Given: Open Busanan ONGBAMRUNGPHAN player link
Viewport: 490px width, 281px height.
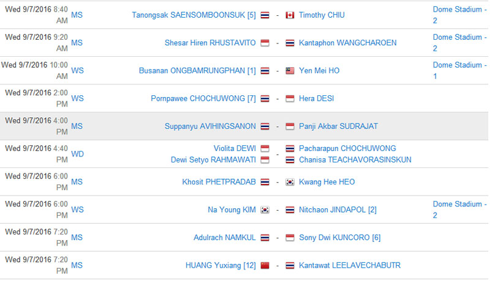Looking at the screenshot, I should click(x=197, y=71).
